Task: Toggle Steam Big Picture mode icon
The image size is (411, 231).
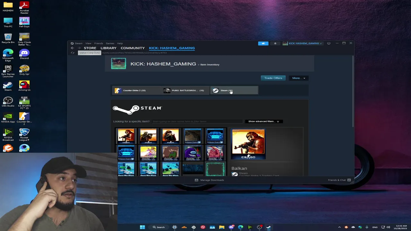Action: (x=328, y=43)
